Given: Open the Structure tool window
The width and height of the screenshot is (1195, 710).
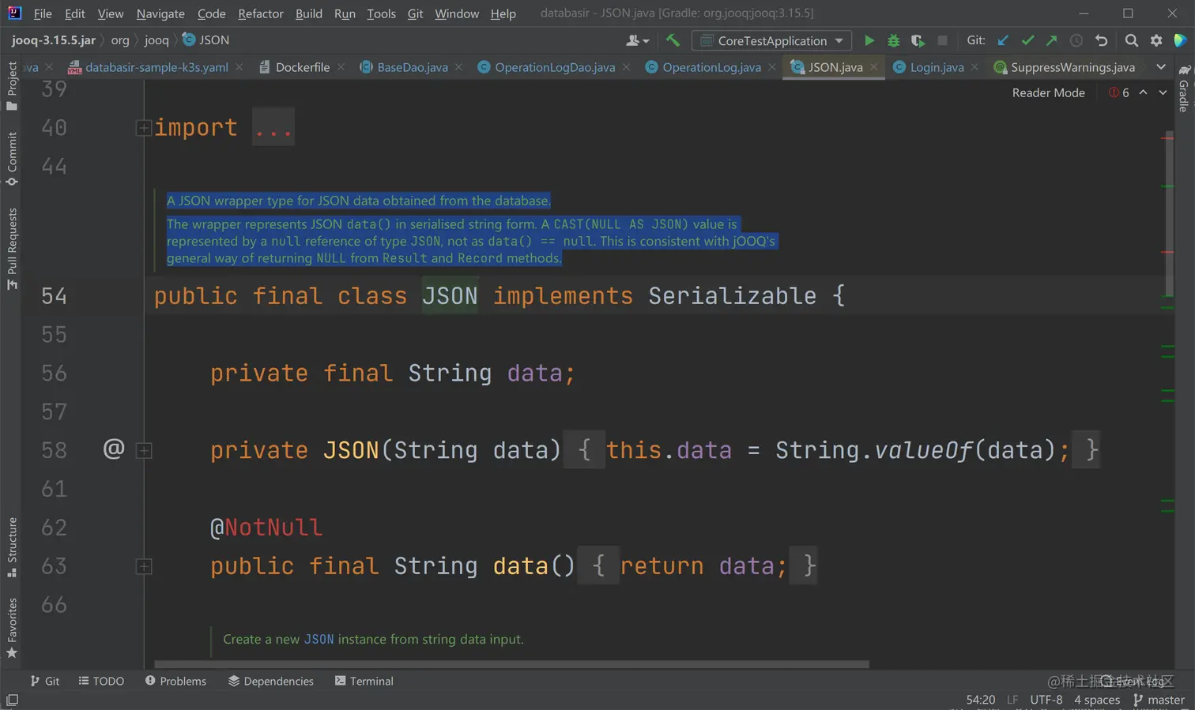Looking at the screenshot, I should (x=12, y=547).
